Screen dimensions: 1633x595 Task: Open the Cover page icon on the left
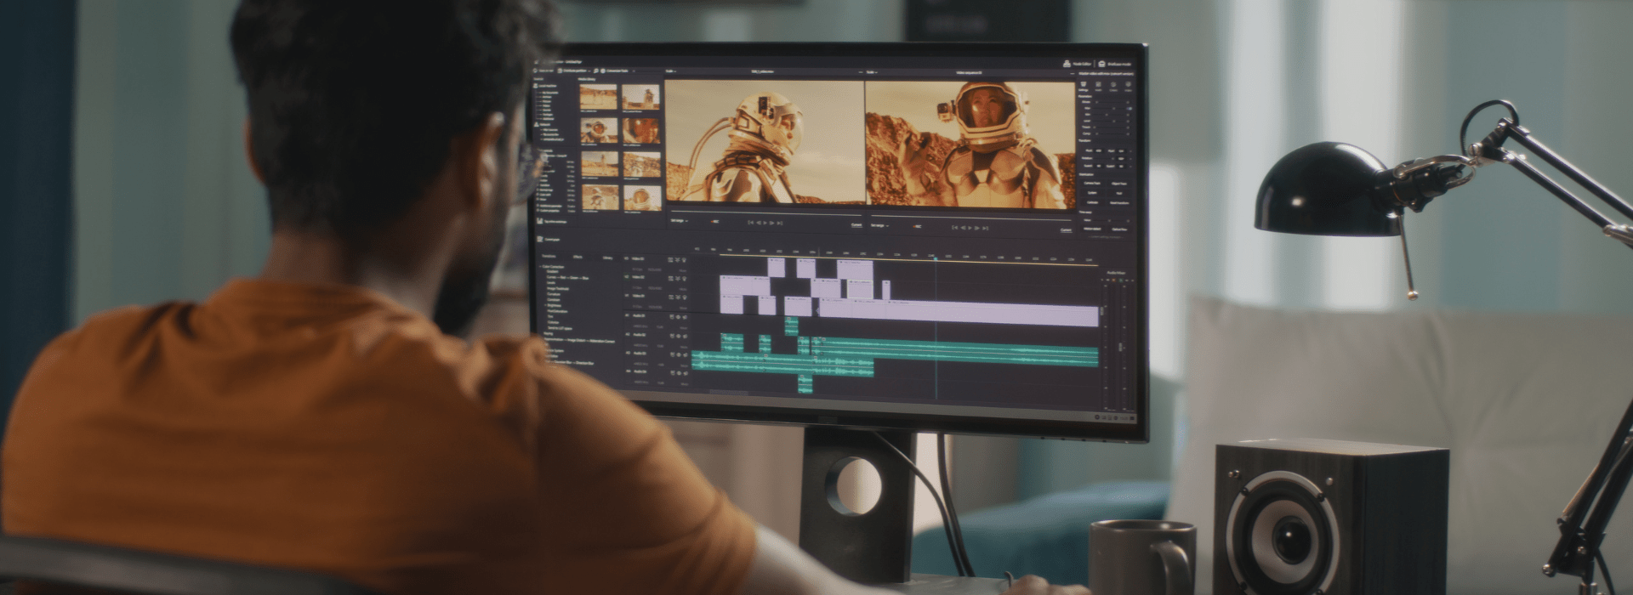click(x=539, y=239)
